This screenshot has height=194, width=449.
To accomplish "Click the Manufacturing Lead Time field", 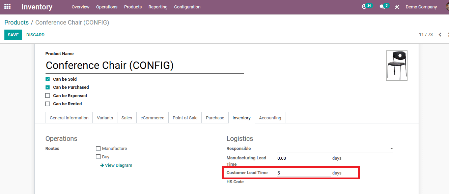I will click(x=304, y=158).
